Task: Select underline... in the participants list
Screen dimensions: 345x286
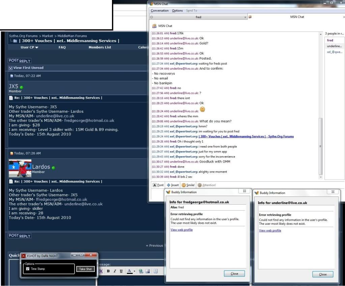Action: pos(335,46)
